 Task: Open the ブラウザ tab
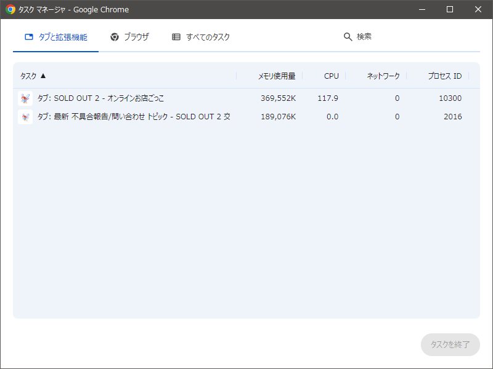pos(129,37)
